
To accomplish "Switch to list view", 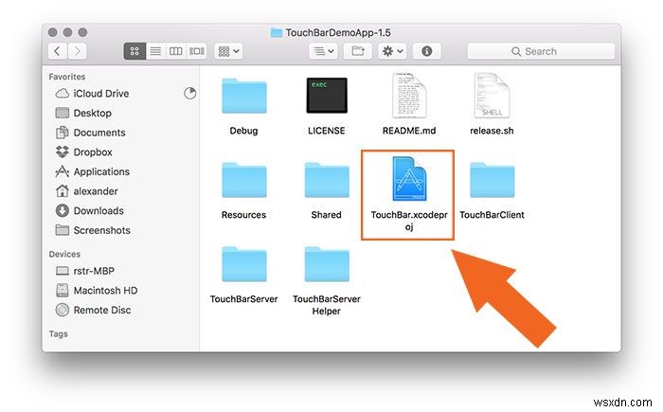I will 155,51.
